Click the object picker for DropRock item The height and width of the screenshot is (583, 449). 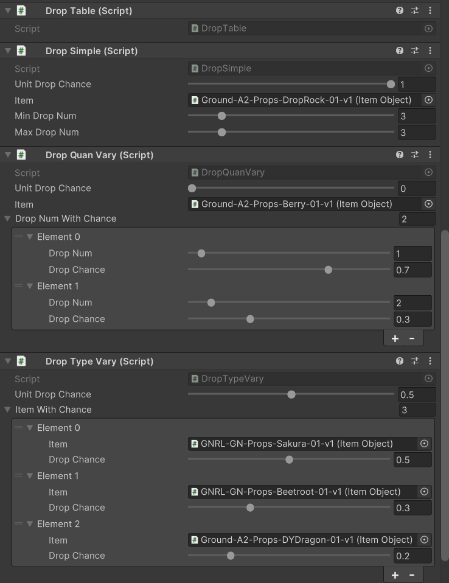coord(428,100)
